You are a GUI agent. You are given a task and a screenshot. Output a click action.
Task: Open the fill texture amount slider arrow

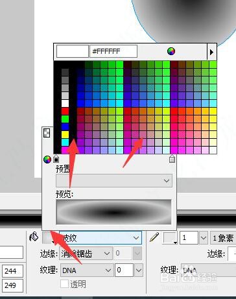(139, 270)
